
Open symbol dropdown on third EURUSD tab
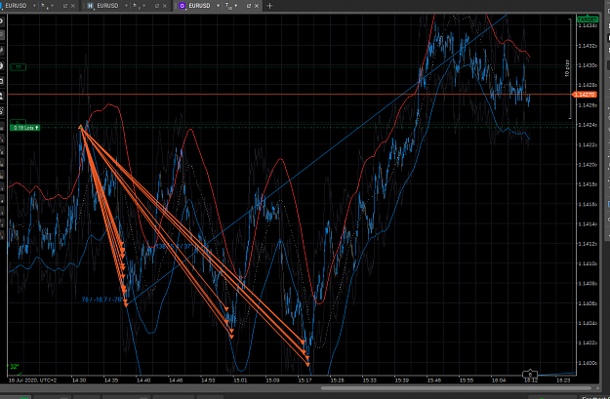[218, 6]
